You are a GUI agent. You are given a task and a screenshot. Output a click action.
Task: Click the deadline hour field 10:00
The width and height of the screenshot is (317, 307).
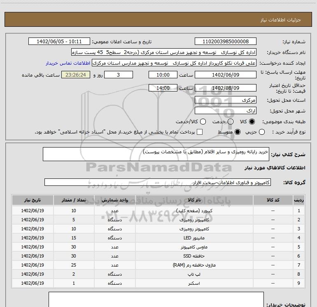(x=163, y=75)
